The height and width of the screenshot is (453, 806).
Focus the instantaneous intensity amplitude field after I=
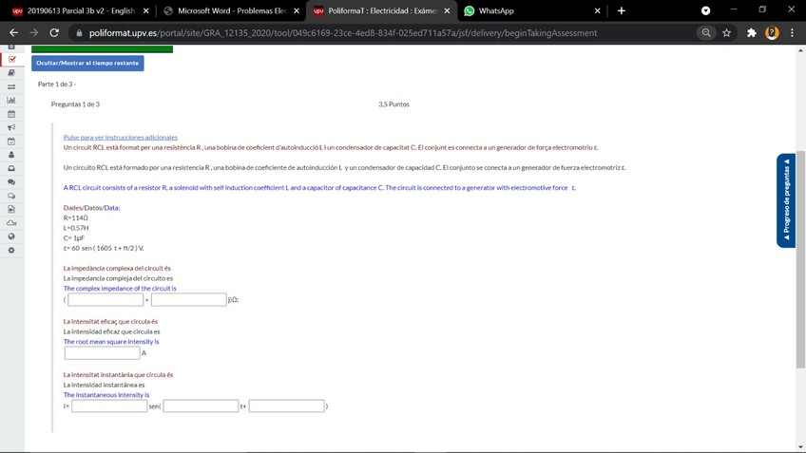coord(109,406)
